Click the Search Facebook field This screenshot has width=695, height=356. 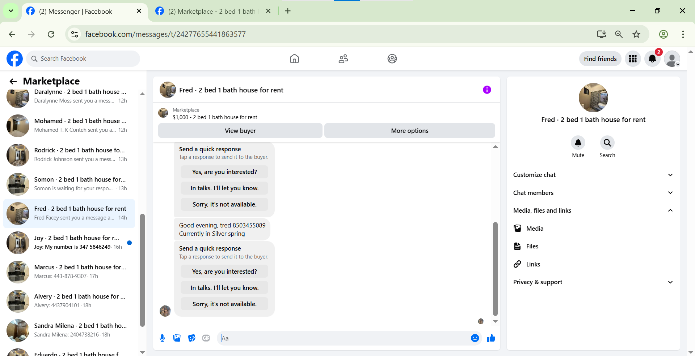[x=83, y=58]
